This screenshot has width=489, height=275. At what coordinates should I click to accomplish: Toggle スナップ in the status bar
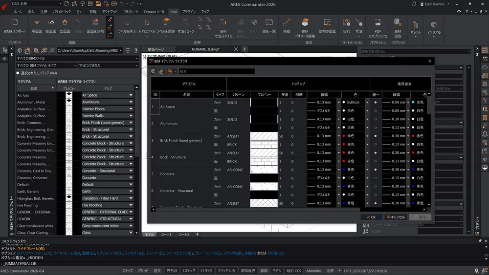pos(127,271)
